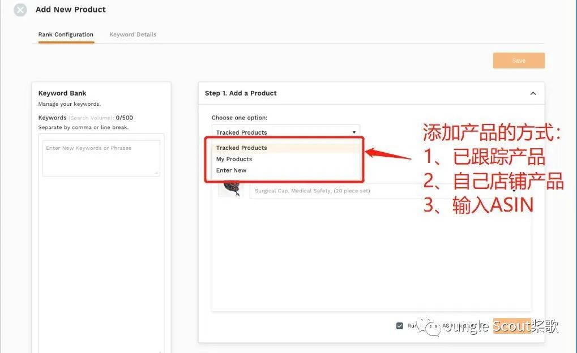
Task: Close the Add New Product dialog
Action: 20,10
